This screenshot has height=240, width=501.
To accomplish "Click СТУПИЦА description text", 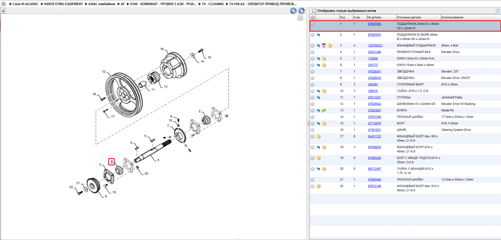I will [x=403, y=97].
